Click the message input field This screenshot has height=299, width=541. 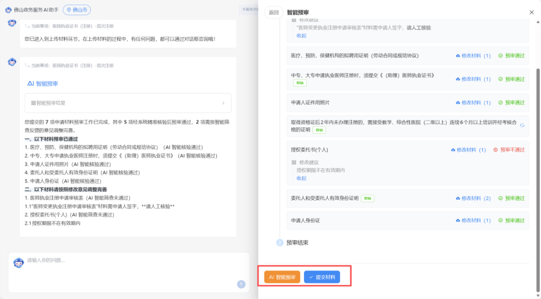coord(129,272)
